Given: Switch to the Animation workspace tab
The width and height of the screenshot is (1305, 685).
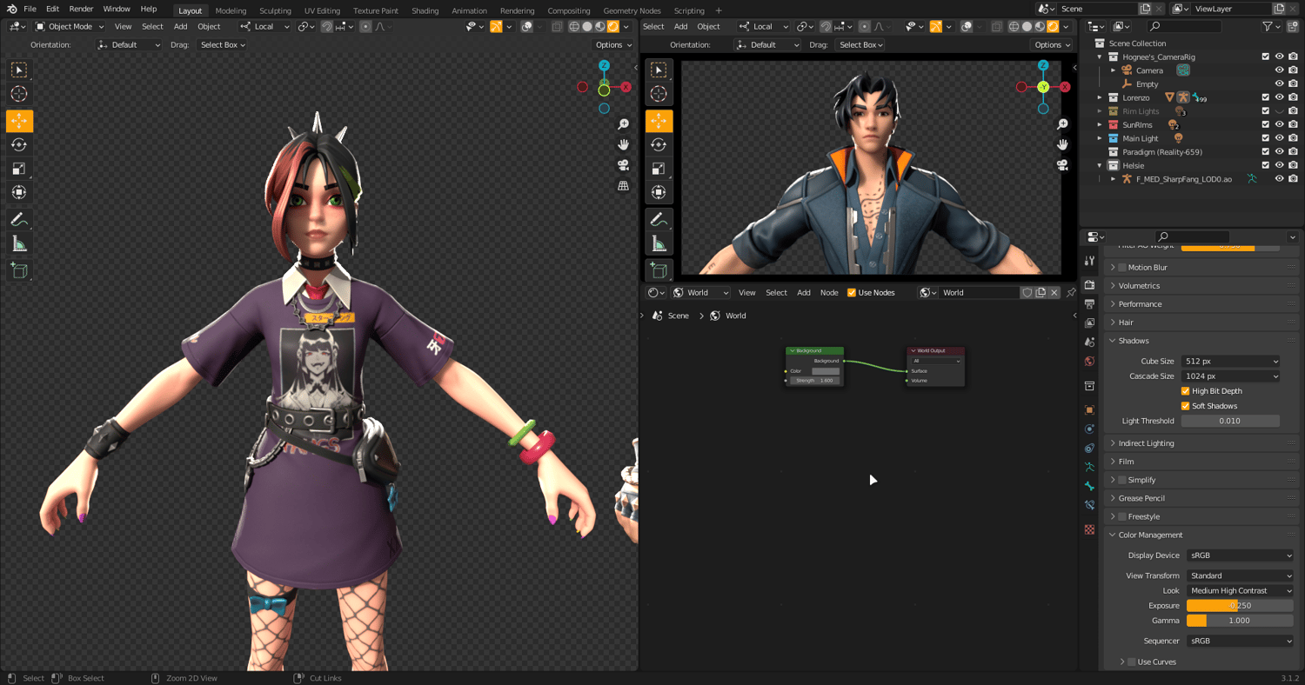Looking at the screenshot, I should 470,10.
